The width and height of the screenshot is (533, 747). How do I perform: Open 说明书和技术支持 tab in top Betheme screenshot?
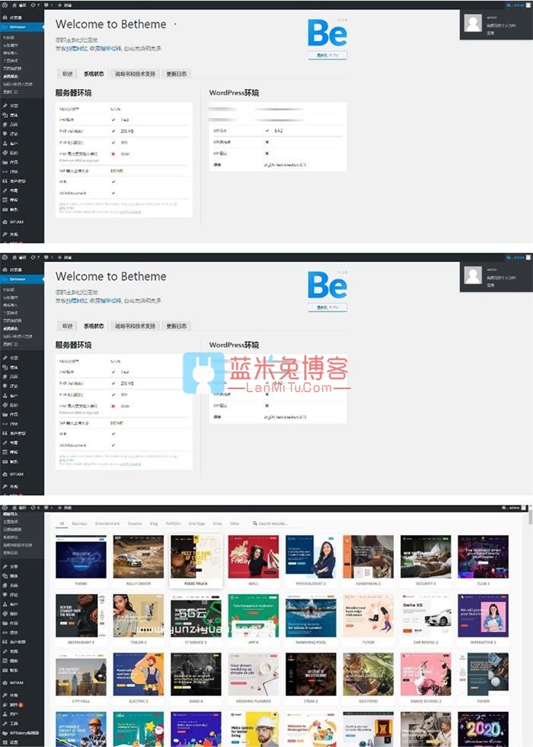tap(136, 74)
